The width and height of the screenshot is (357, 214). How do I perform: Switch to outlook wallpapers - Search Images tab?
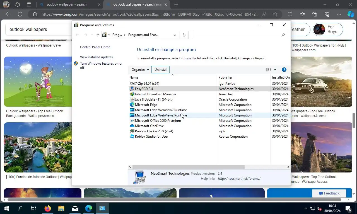137,4
